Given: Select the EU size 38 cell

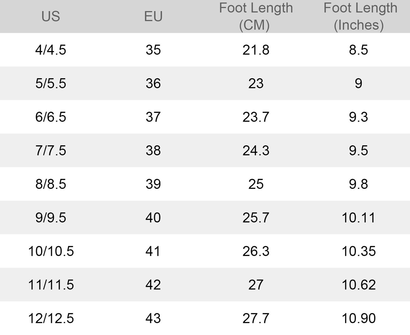Looking at the screenshot, I should [x=153, y=150].
